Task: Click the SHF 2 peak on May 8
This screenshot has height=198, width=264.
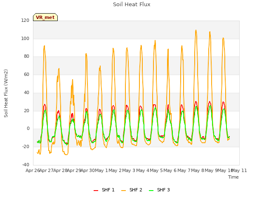Action: point(210,32)
